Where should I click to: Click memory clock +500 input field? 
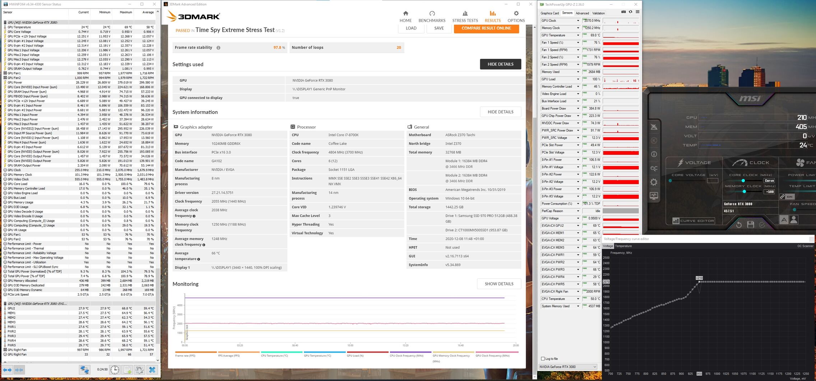(769, 192)
